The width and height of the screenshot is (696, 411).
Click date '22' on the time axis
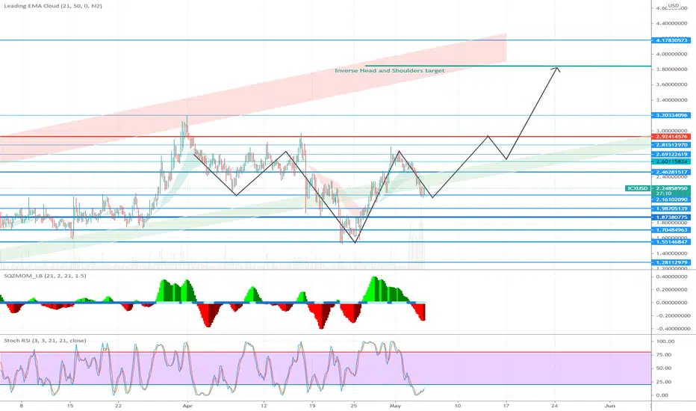(x=118, y=405)
